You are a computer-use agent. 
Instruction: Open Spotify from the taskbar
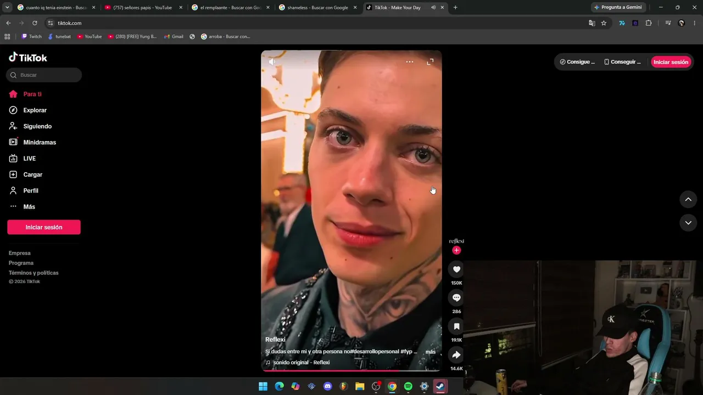[408, 386]
